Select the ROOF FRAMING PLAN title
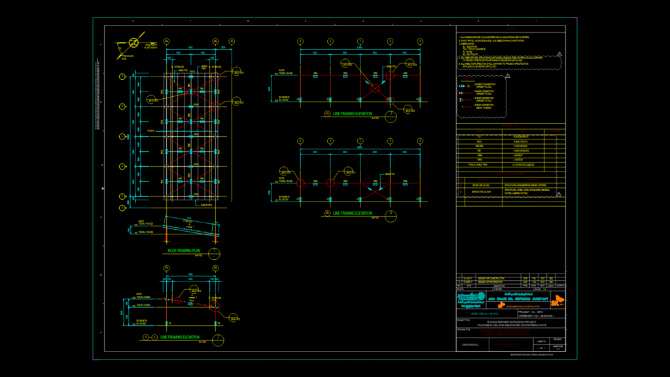Viewport: 670px width, 377px height. tap(184, 251)
